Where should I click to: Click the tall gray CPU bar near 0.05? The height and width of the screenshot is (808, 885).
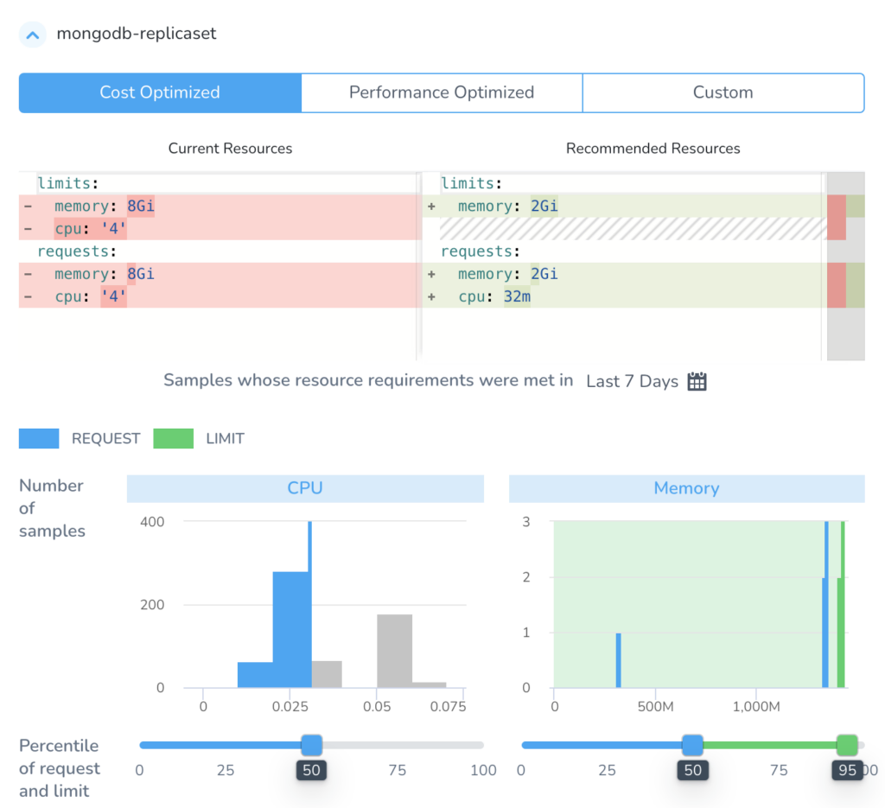[x=394, y=651]
